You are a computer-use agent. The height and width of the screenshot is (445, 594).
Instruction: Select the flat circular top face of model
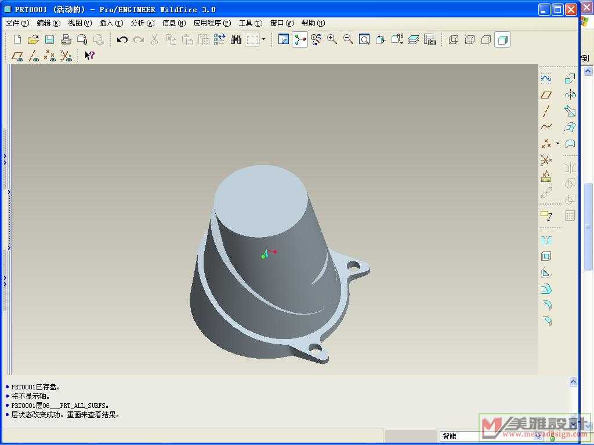coord(262,200)
